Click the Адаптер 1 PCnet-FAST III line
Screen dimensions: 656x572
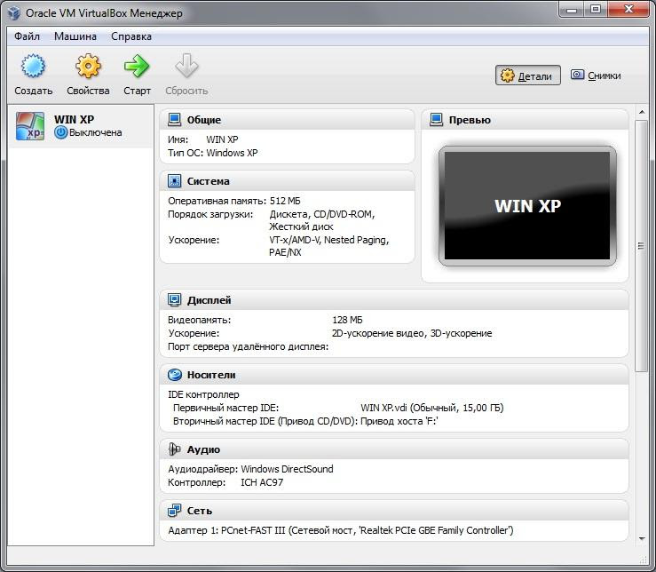tap(341, 530)
